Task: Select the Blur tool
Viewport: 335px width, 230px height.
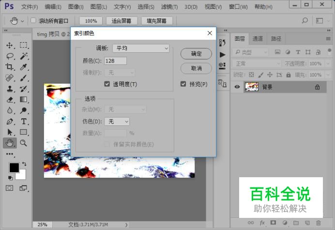Action: [9, 110]
